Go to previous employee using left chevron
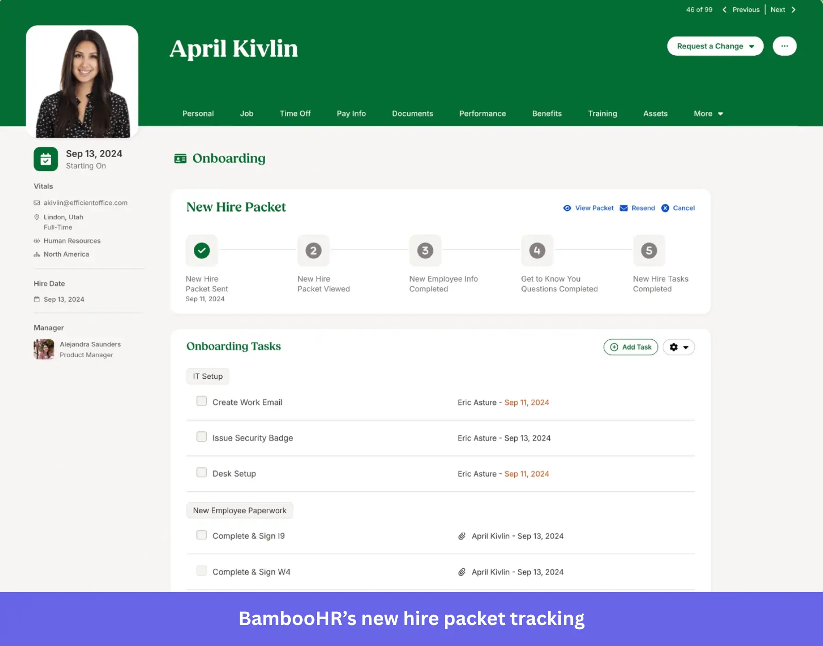 pyautogui.click(x=724, y=10)
